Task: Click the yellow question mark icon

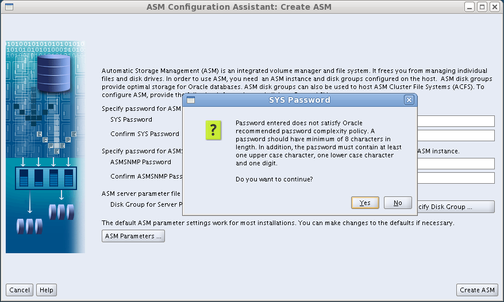Action: coord(213,130)
